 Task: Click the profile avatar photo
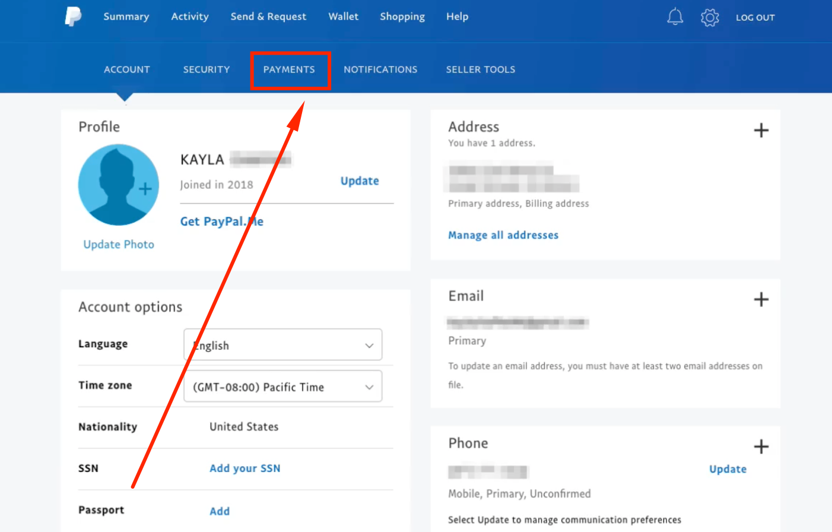pyautogui.click(x=119, y=185)
